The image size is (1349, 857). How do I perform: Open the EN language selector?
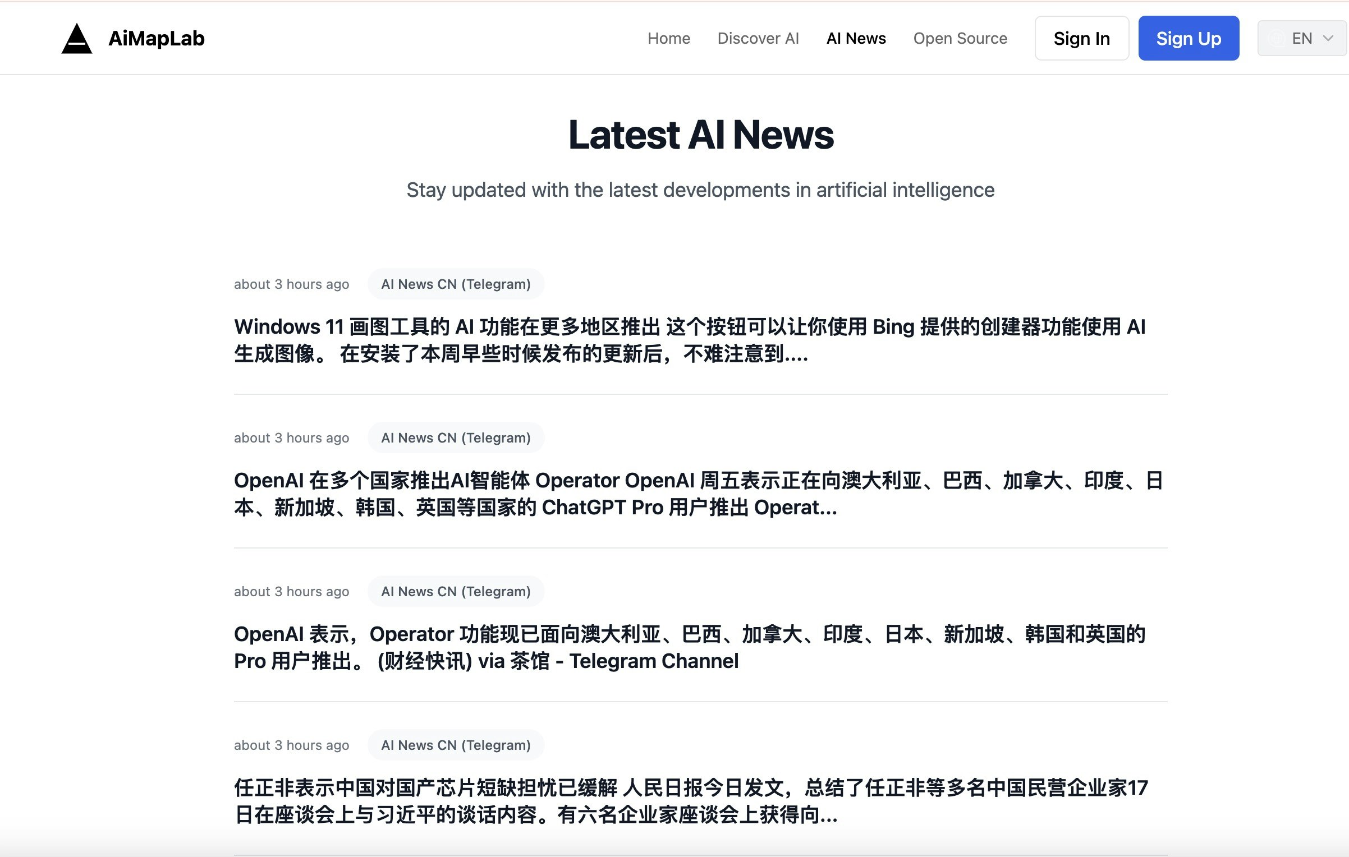(x=1301, y=38)
